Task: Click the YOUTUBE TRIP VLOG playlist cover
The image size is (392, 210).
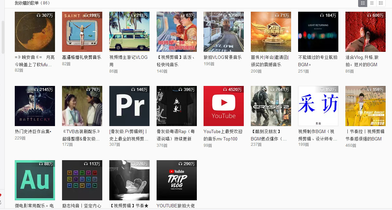Action: pyautogui.click(x=176, y=180)
